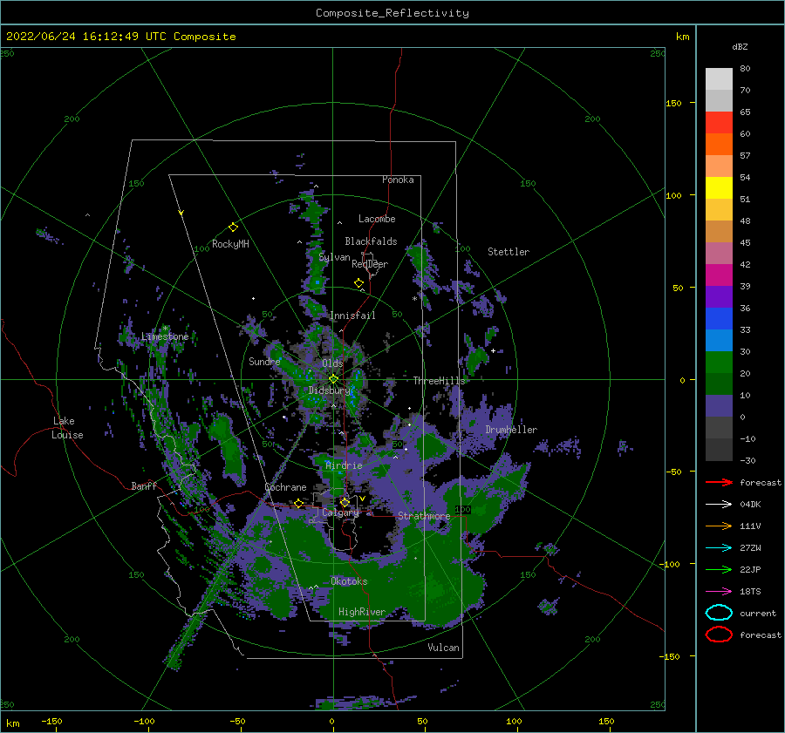Click the yellow V marker northwest of RockyMH
The image size is (785, 733).
coord(181,213)
